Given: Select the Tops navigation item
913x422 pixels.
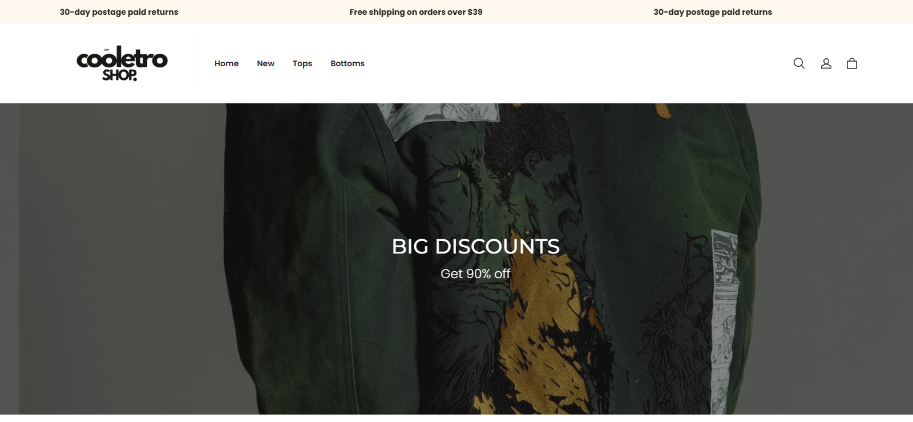Looking at the screenshot, I should coord(302,63).
